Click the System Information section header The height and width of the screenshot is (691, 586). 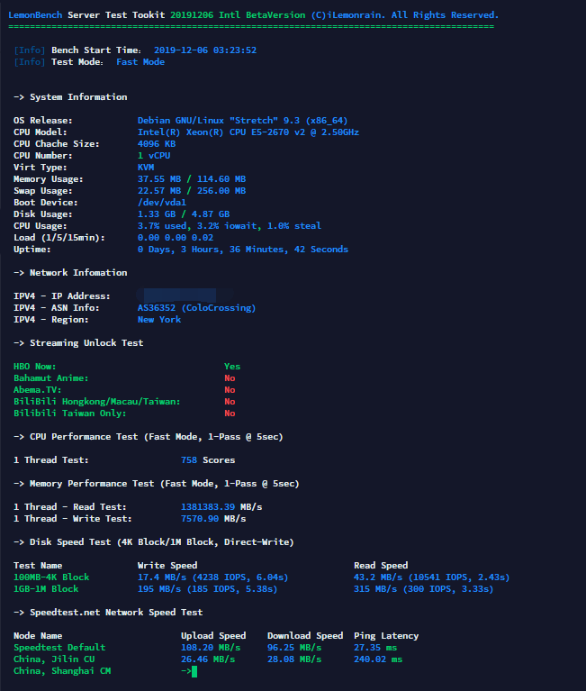[70, 97]
